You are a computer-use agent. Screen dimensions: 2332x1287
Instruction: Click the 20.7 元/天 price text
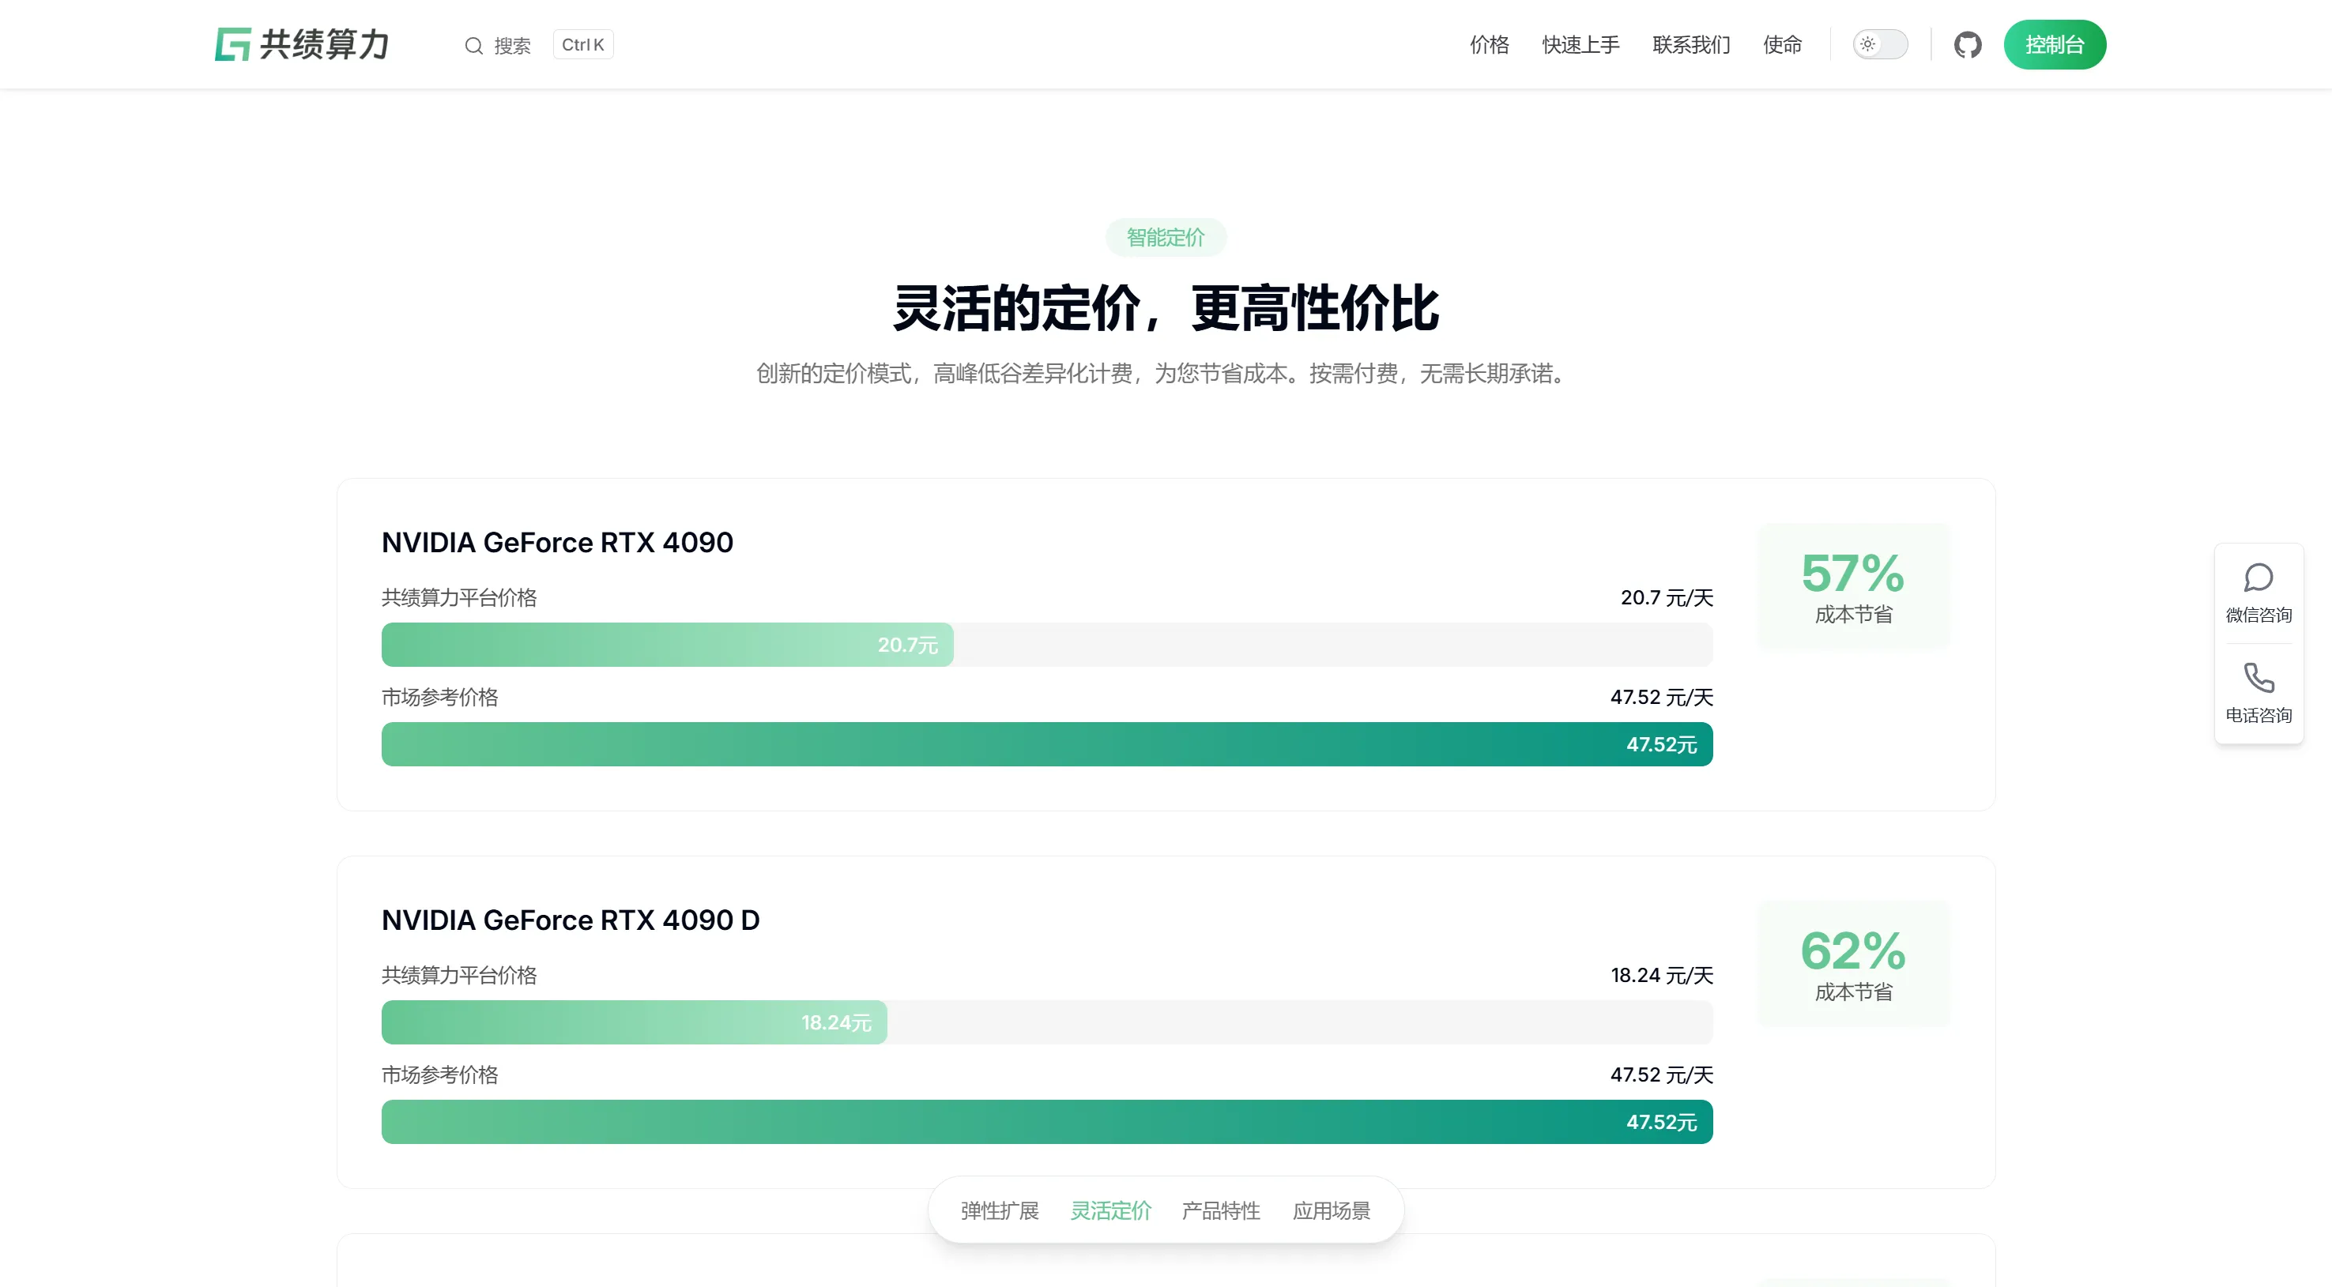point(1667,597)
